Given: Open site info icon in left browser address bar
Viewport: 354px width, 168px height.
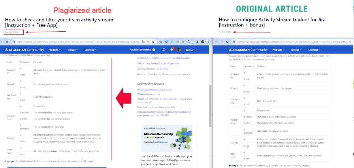Looking at the screenshot, I should [13, 42].
